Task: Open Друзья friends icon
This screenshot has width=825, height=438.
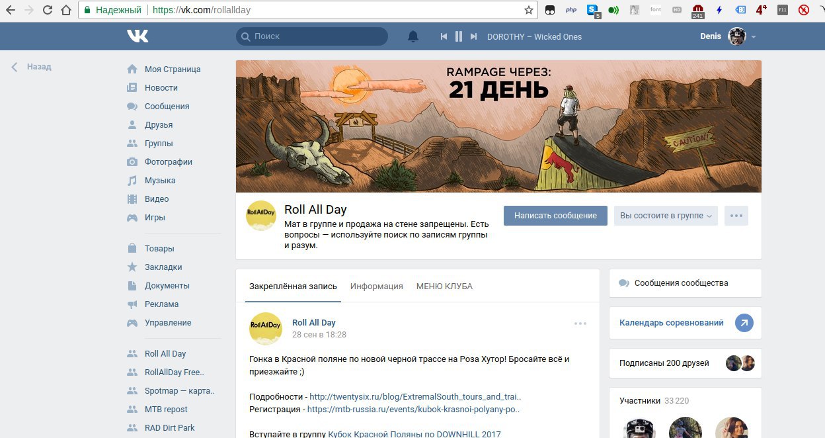Action: point(132,125)
